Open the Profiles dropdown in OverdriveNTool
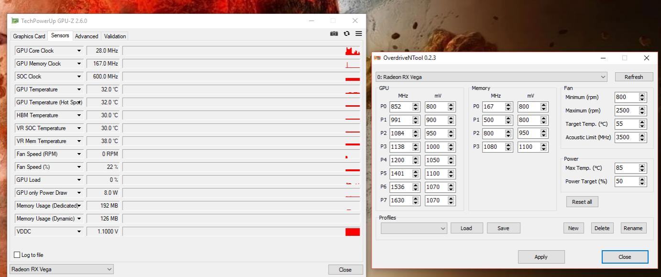The width and height of the screenshot is (661, 277). coord(414,228)
